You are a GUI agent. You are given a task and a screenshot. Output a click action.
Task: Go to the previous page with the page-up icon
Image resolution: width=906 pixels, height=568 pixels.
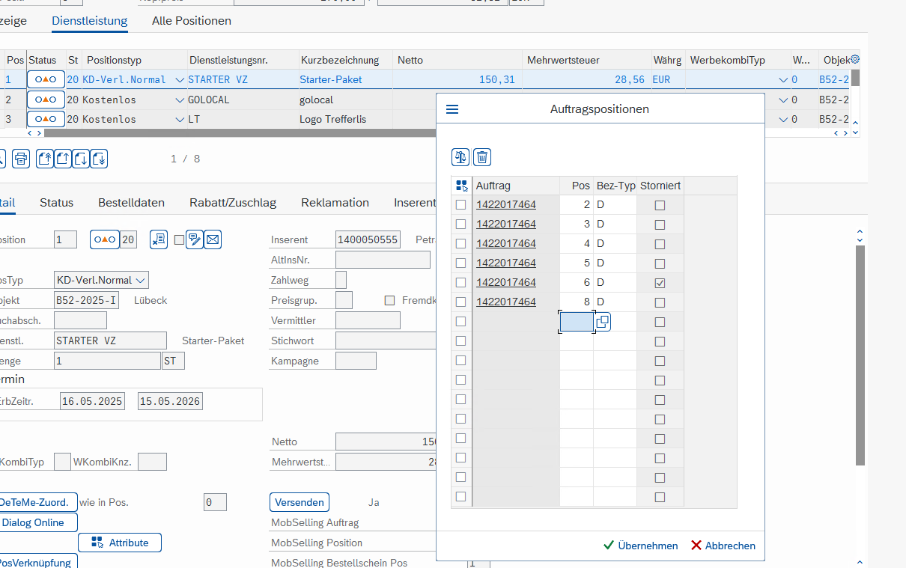[x=63, y=159]
